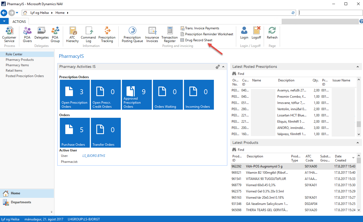
Task: Click the Open Prescription Orders tile
Action: click(x=75, y=95)
